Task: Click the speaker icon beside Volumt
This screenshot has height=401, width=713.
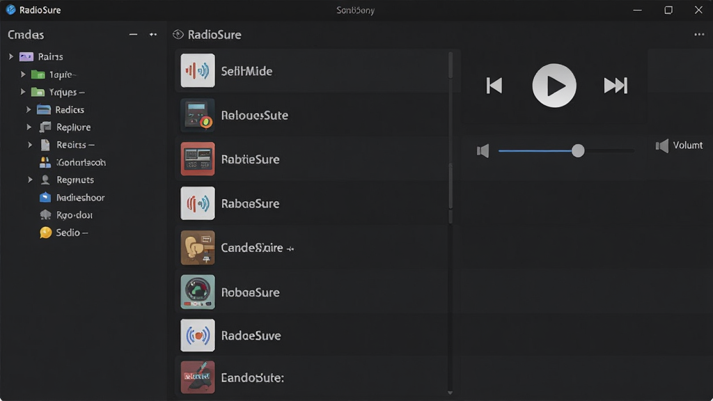Action: coord(662,146)
